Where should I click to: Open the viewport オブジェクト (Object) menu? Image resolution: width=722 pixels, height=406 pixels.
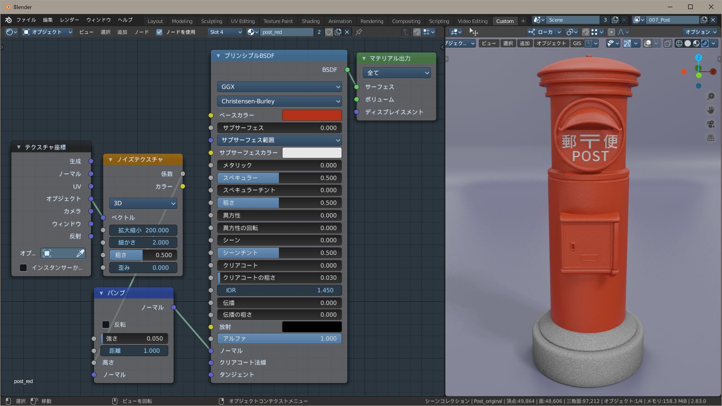click(551, 43)
